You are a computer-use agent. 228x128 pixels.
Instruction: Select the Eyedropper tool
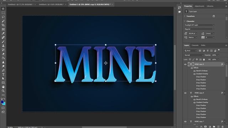point(3,33)
